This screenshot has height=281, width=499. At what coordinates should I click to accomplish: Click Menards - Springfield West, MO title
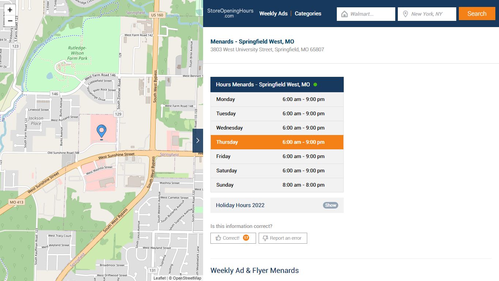click(252, 41)
